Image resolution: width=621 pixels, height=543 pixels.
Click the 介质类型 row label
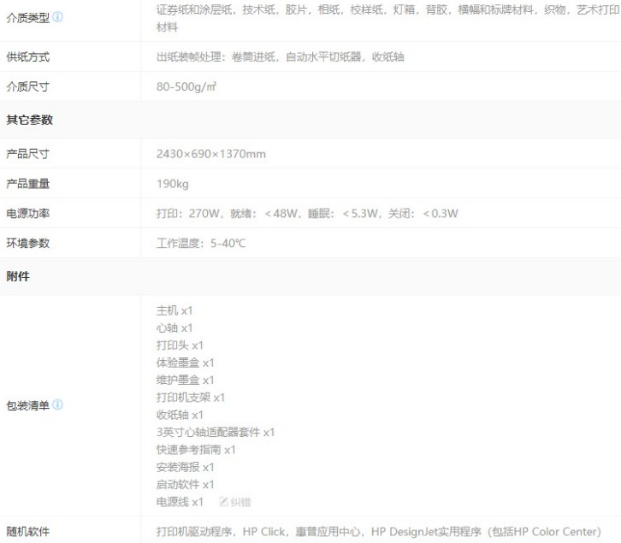(x=27, y=17)
